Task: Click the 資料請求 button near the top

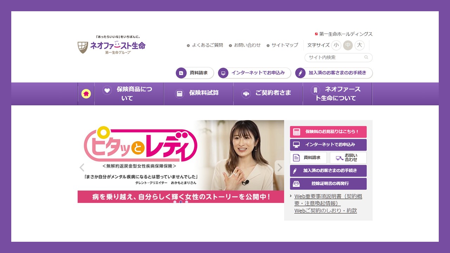Action: [194, 73]
